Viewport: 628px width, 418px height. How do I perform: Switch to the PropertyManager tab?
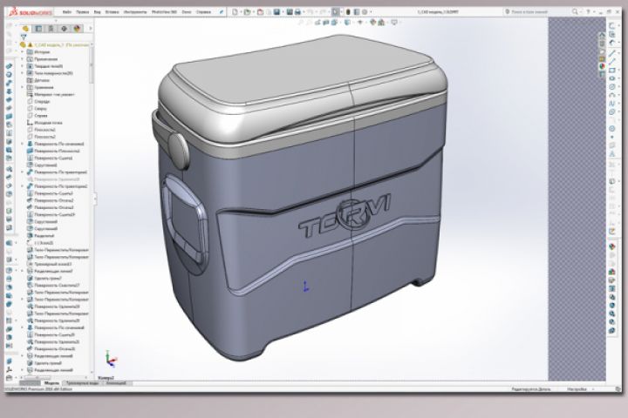(x=38, y=29)
